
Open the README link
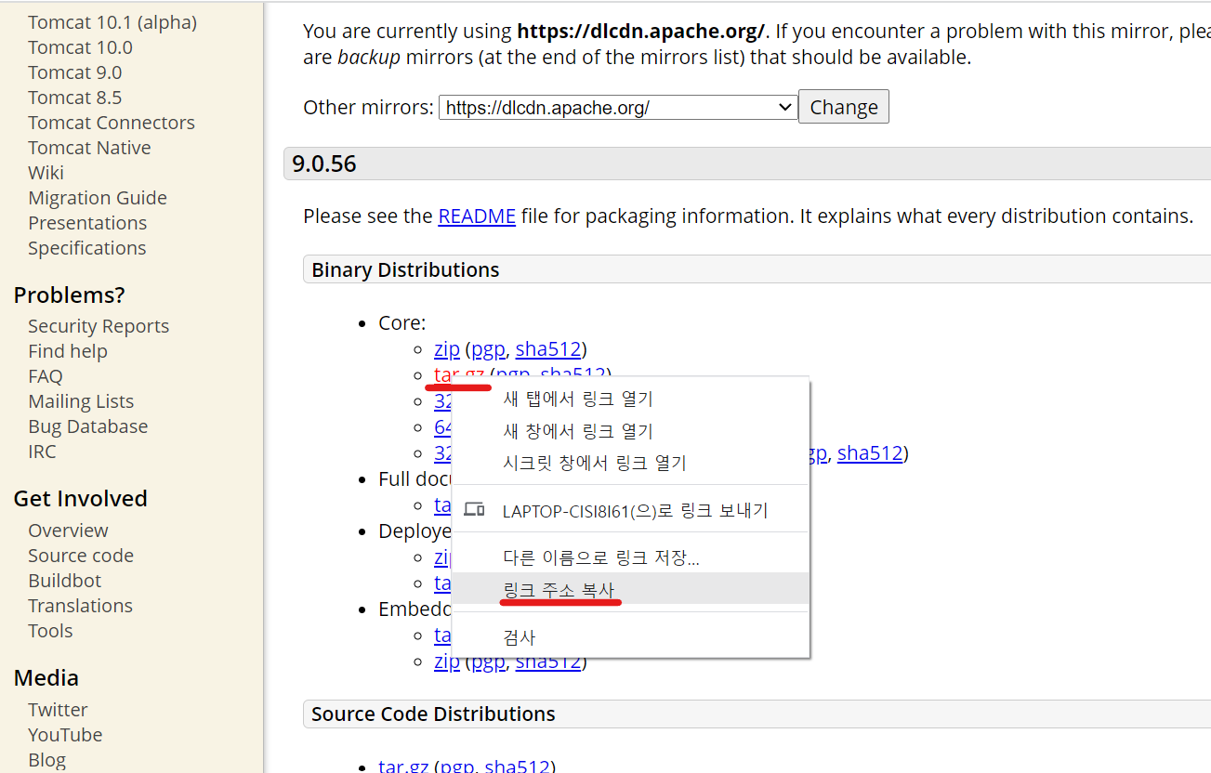477,216
